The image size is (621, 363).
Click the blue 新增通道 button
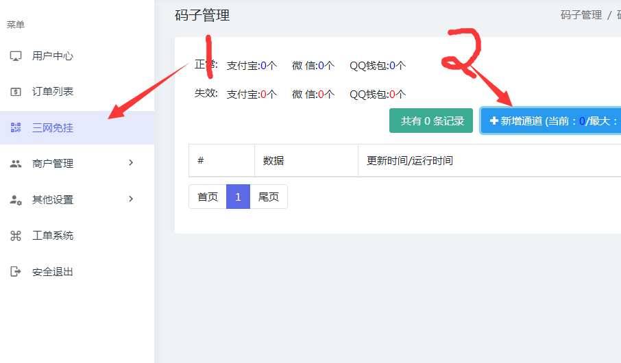pos(550,121)
